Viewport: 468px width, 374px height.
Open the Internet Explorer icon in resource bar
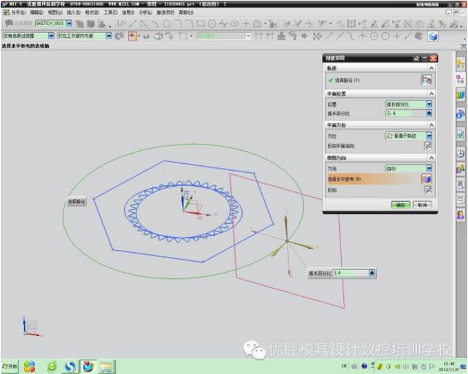click(x=460, y=115)
